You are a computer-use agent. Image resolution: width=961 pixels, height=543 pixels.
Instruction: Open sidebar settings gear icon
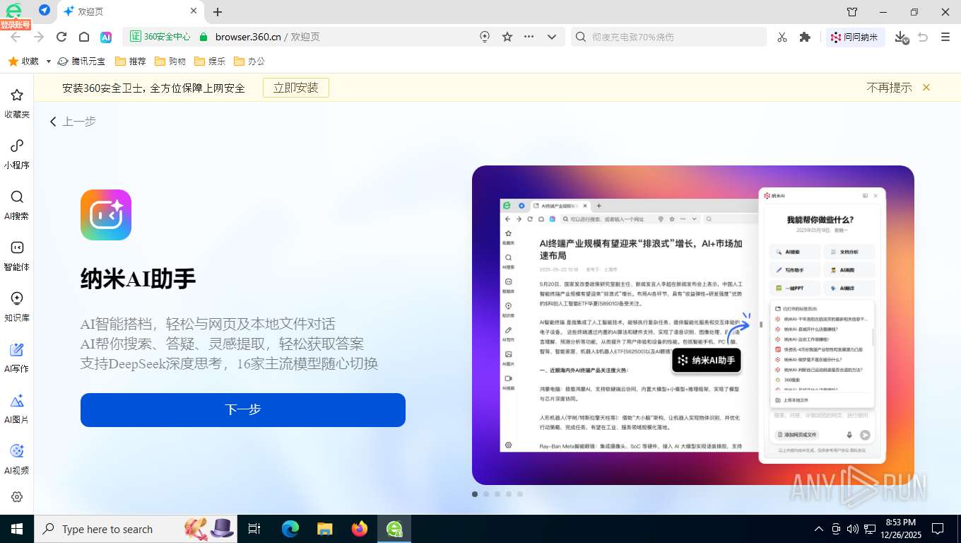pyautogui.click(x=17, y=497)
